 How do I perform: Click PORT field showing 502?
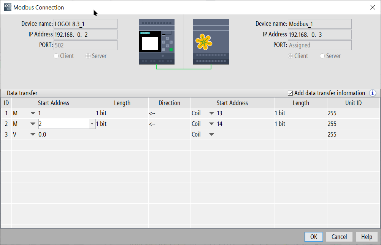coord(86,45)
